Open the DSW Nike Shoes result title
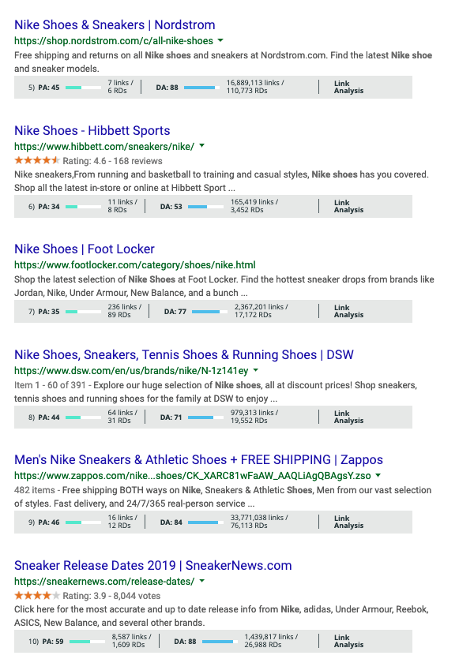This screenshot has height=659, width=459. click(184, 354)
